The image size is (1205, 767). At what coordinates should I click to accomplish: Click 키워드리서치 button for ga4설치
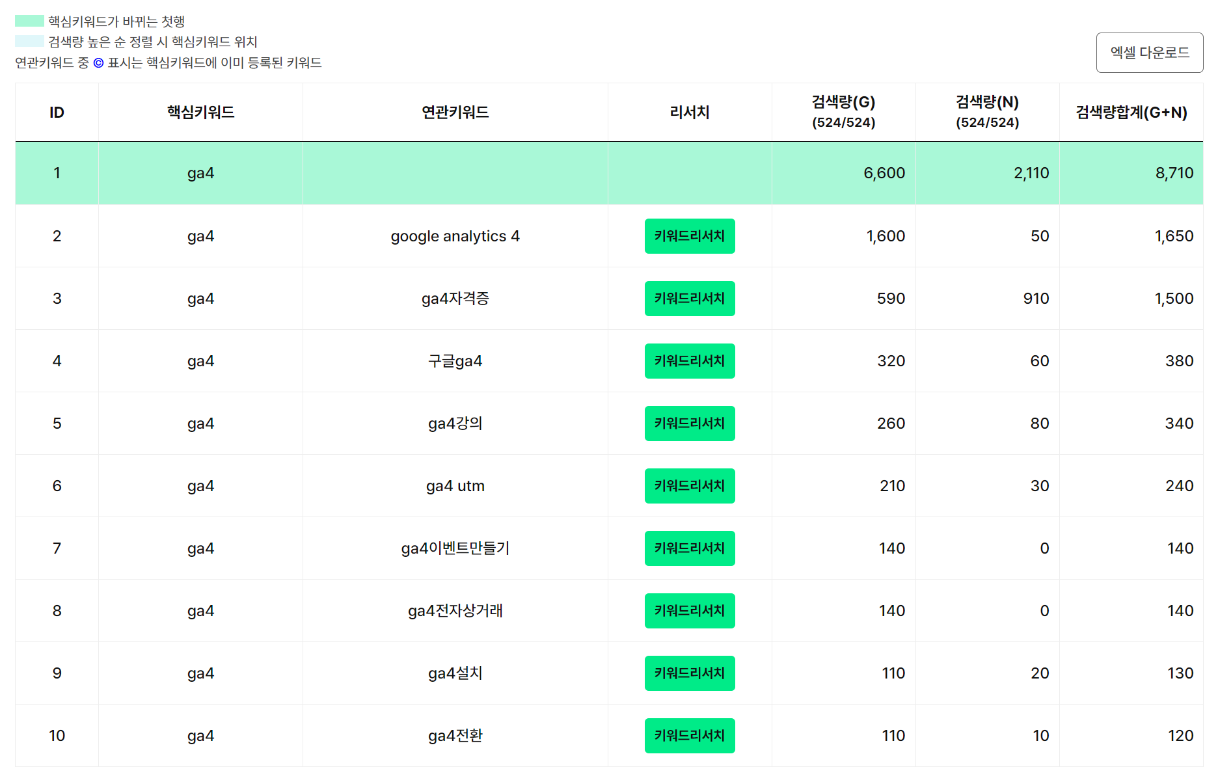pyautogui.click(x=690, y=673)
